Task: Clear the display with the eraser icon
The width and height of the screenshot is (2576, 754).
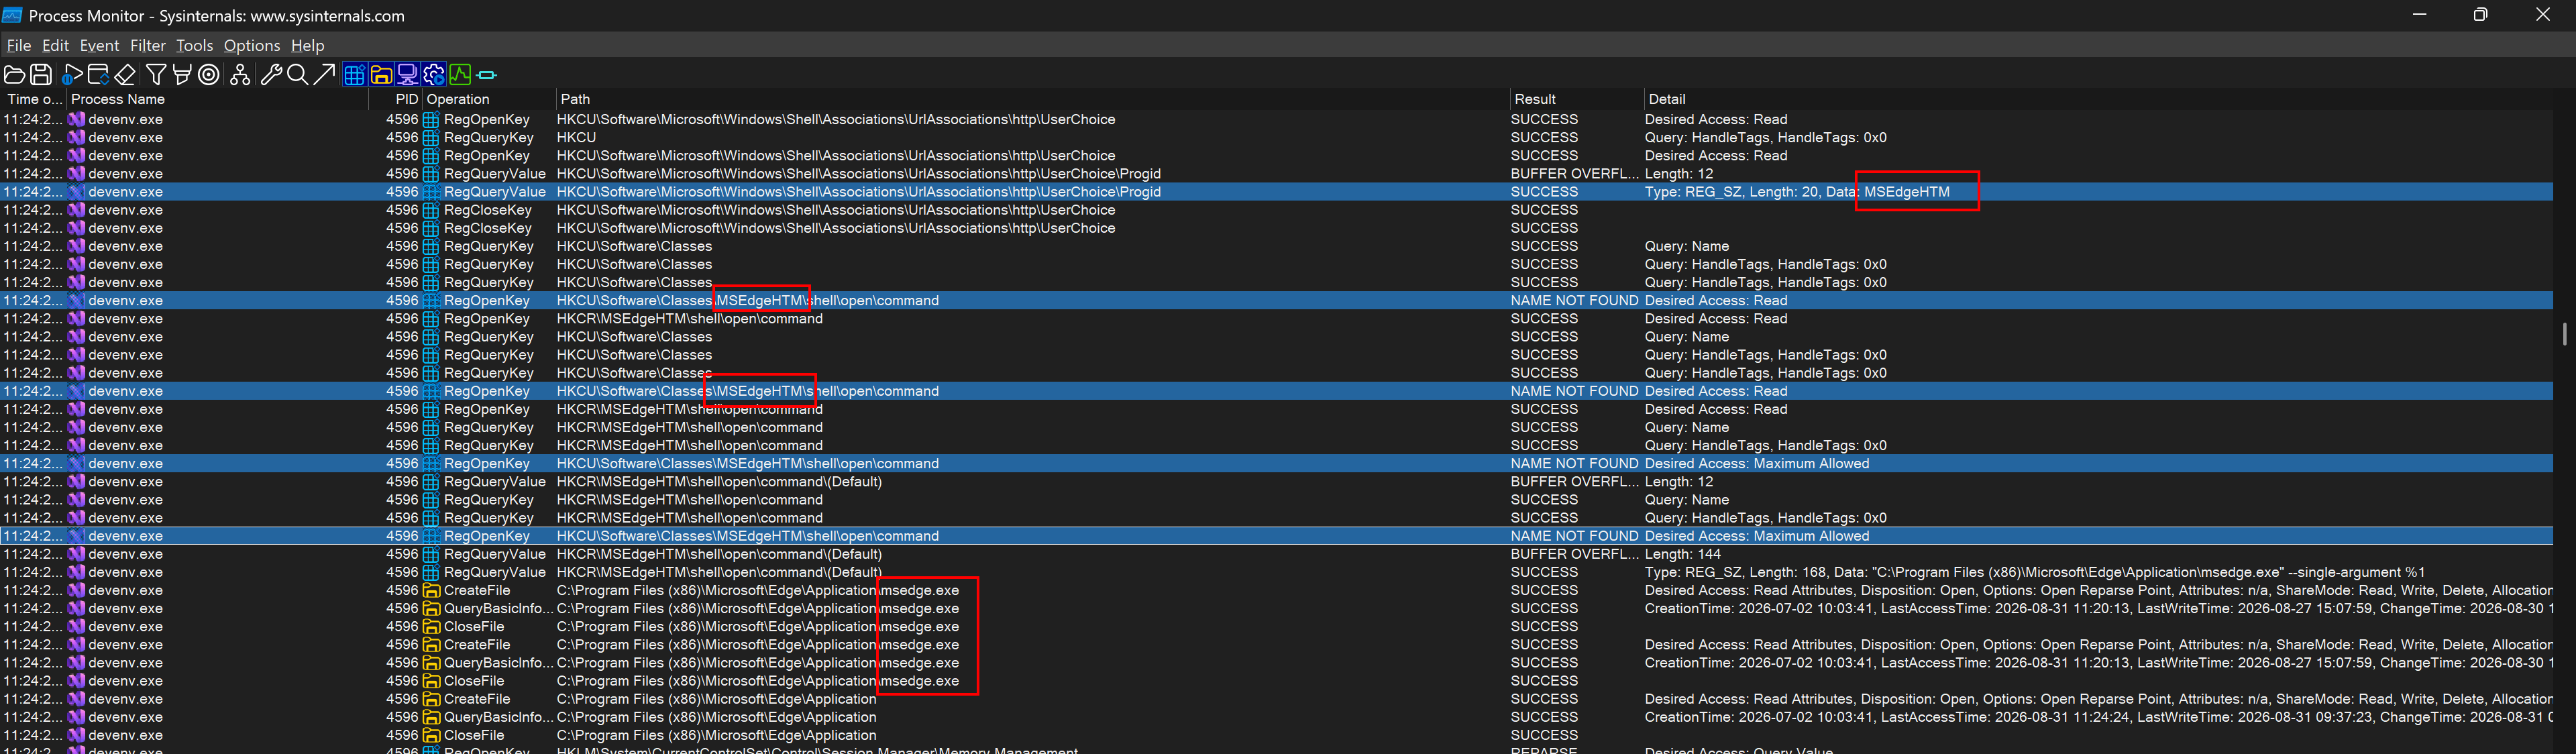Action: coord(125,75)
